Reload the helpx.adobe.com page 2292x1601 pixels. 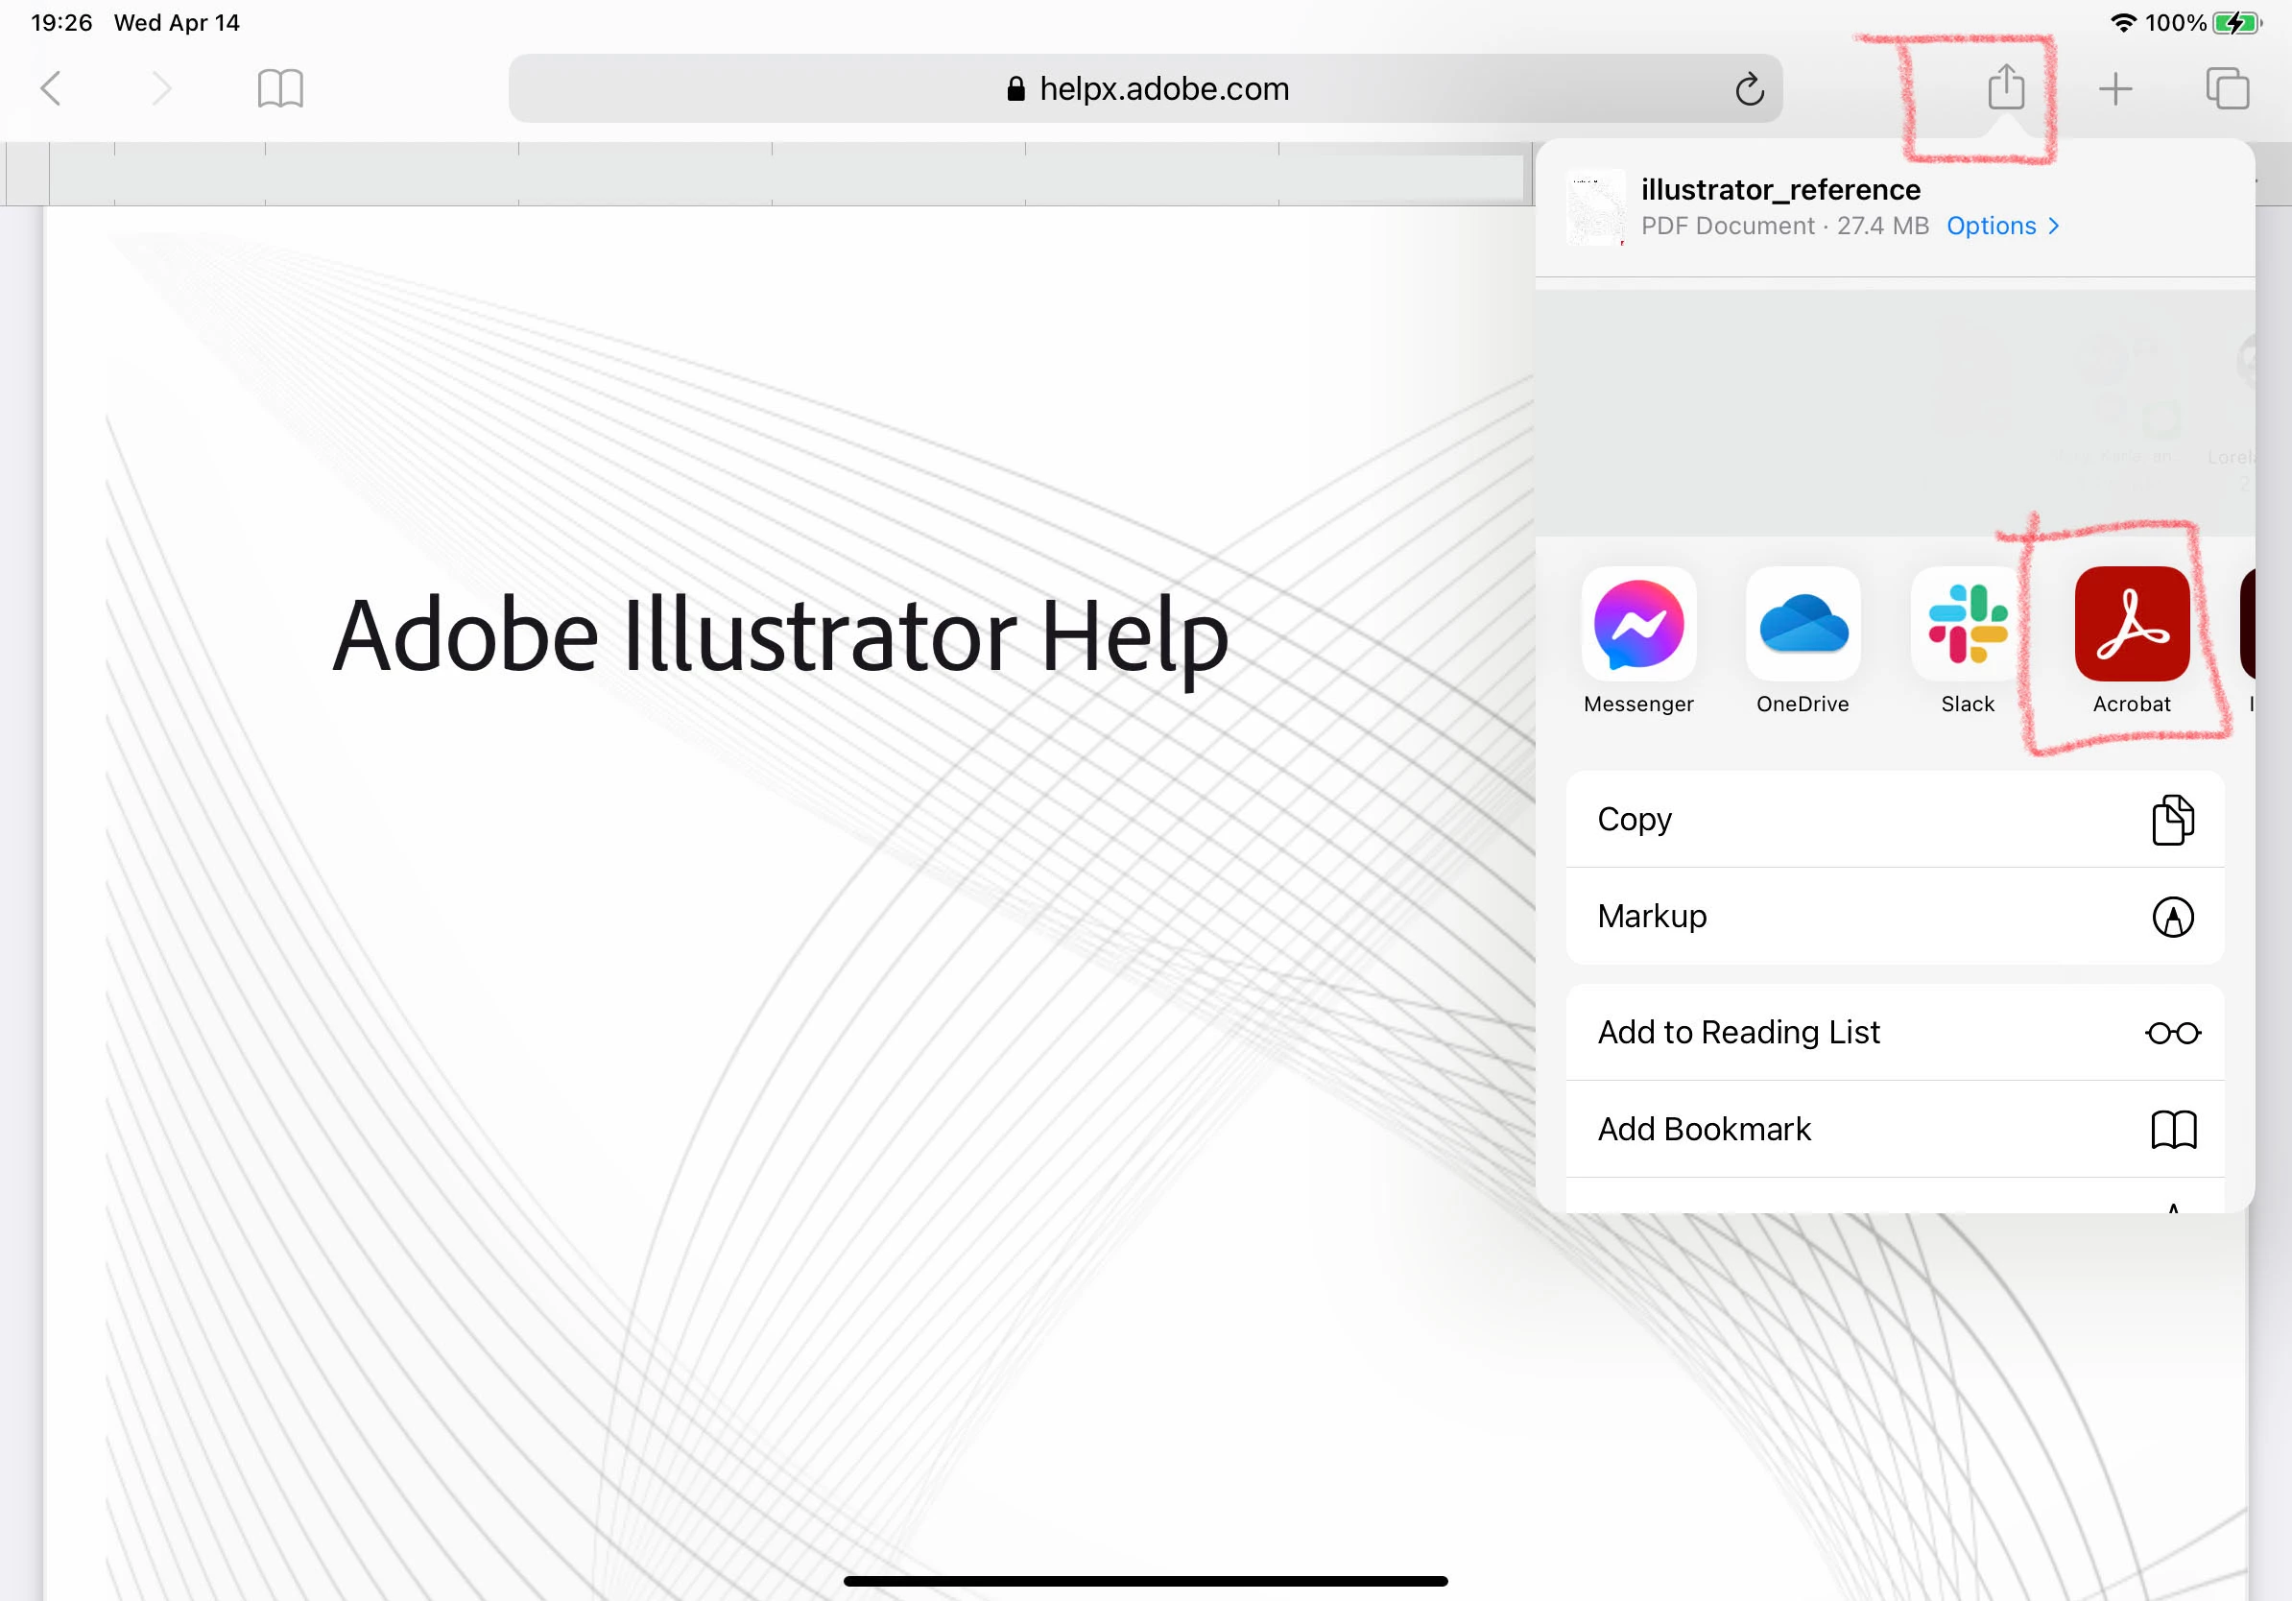1748,89
